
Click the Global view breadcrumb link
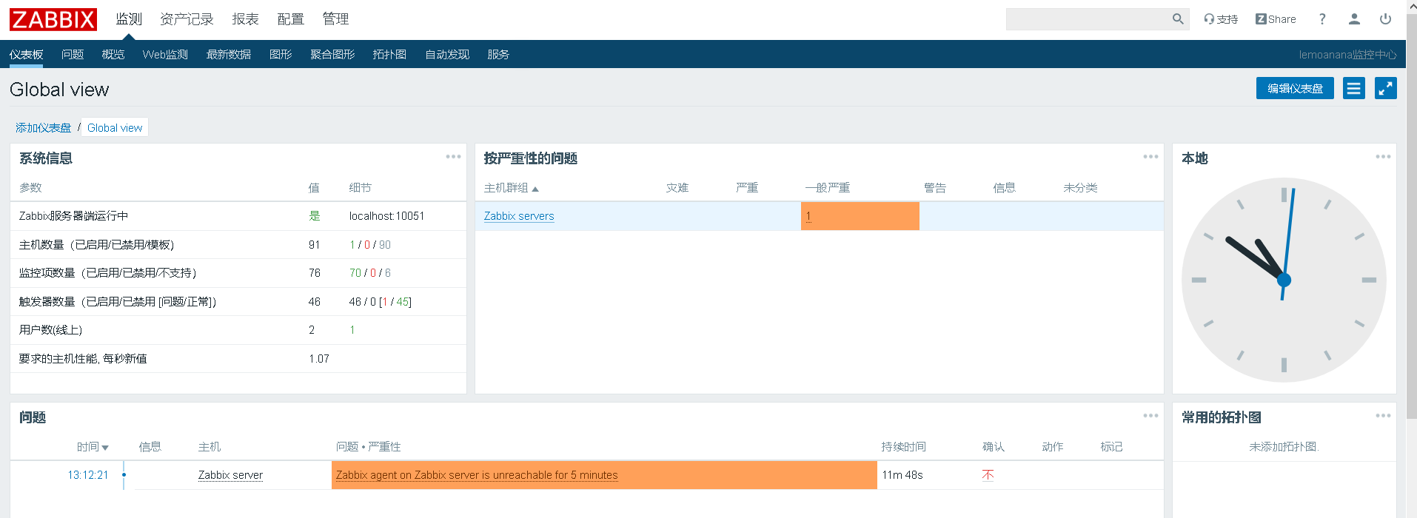coord(115,128)
